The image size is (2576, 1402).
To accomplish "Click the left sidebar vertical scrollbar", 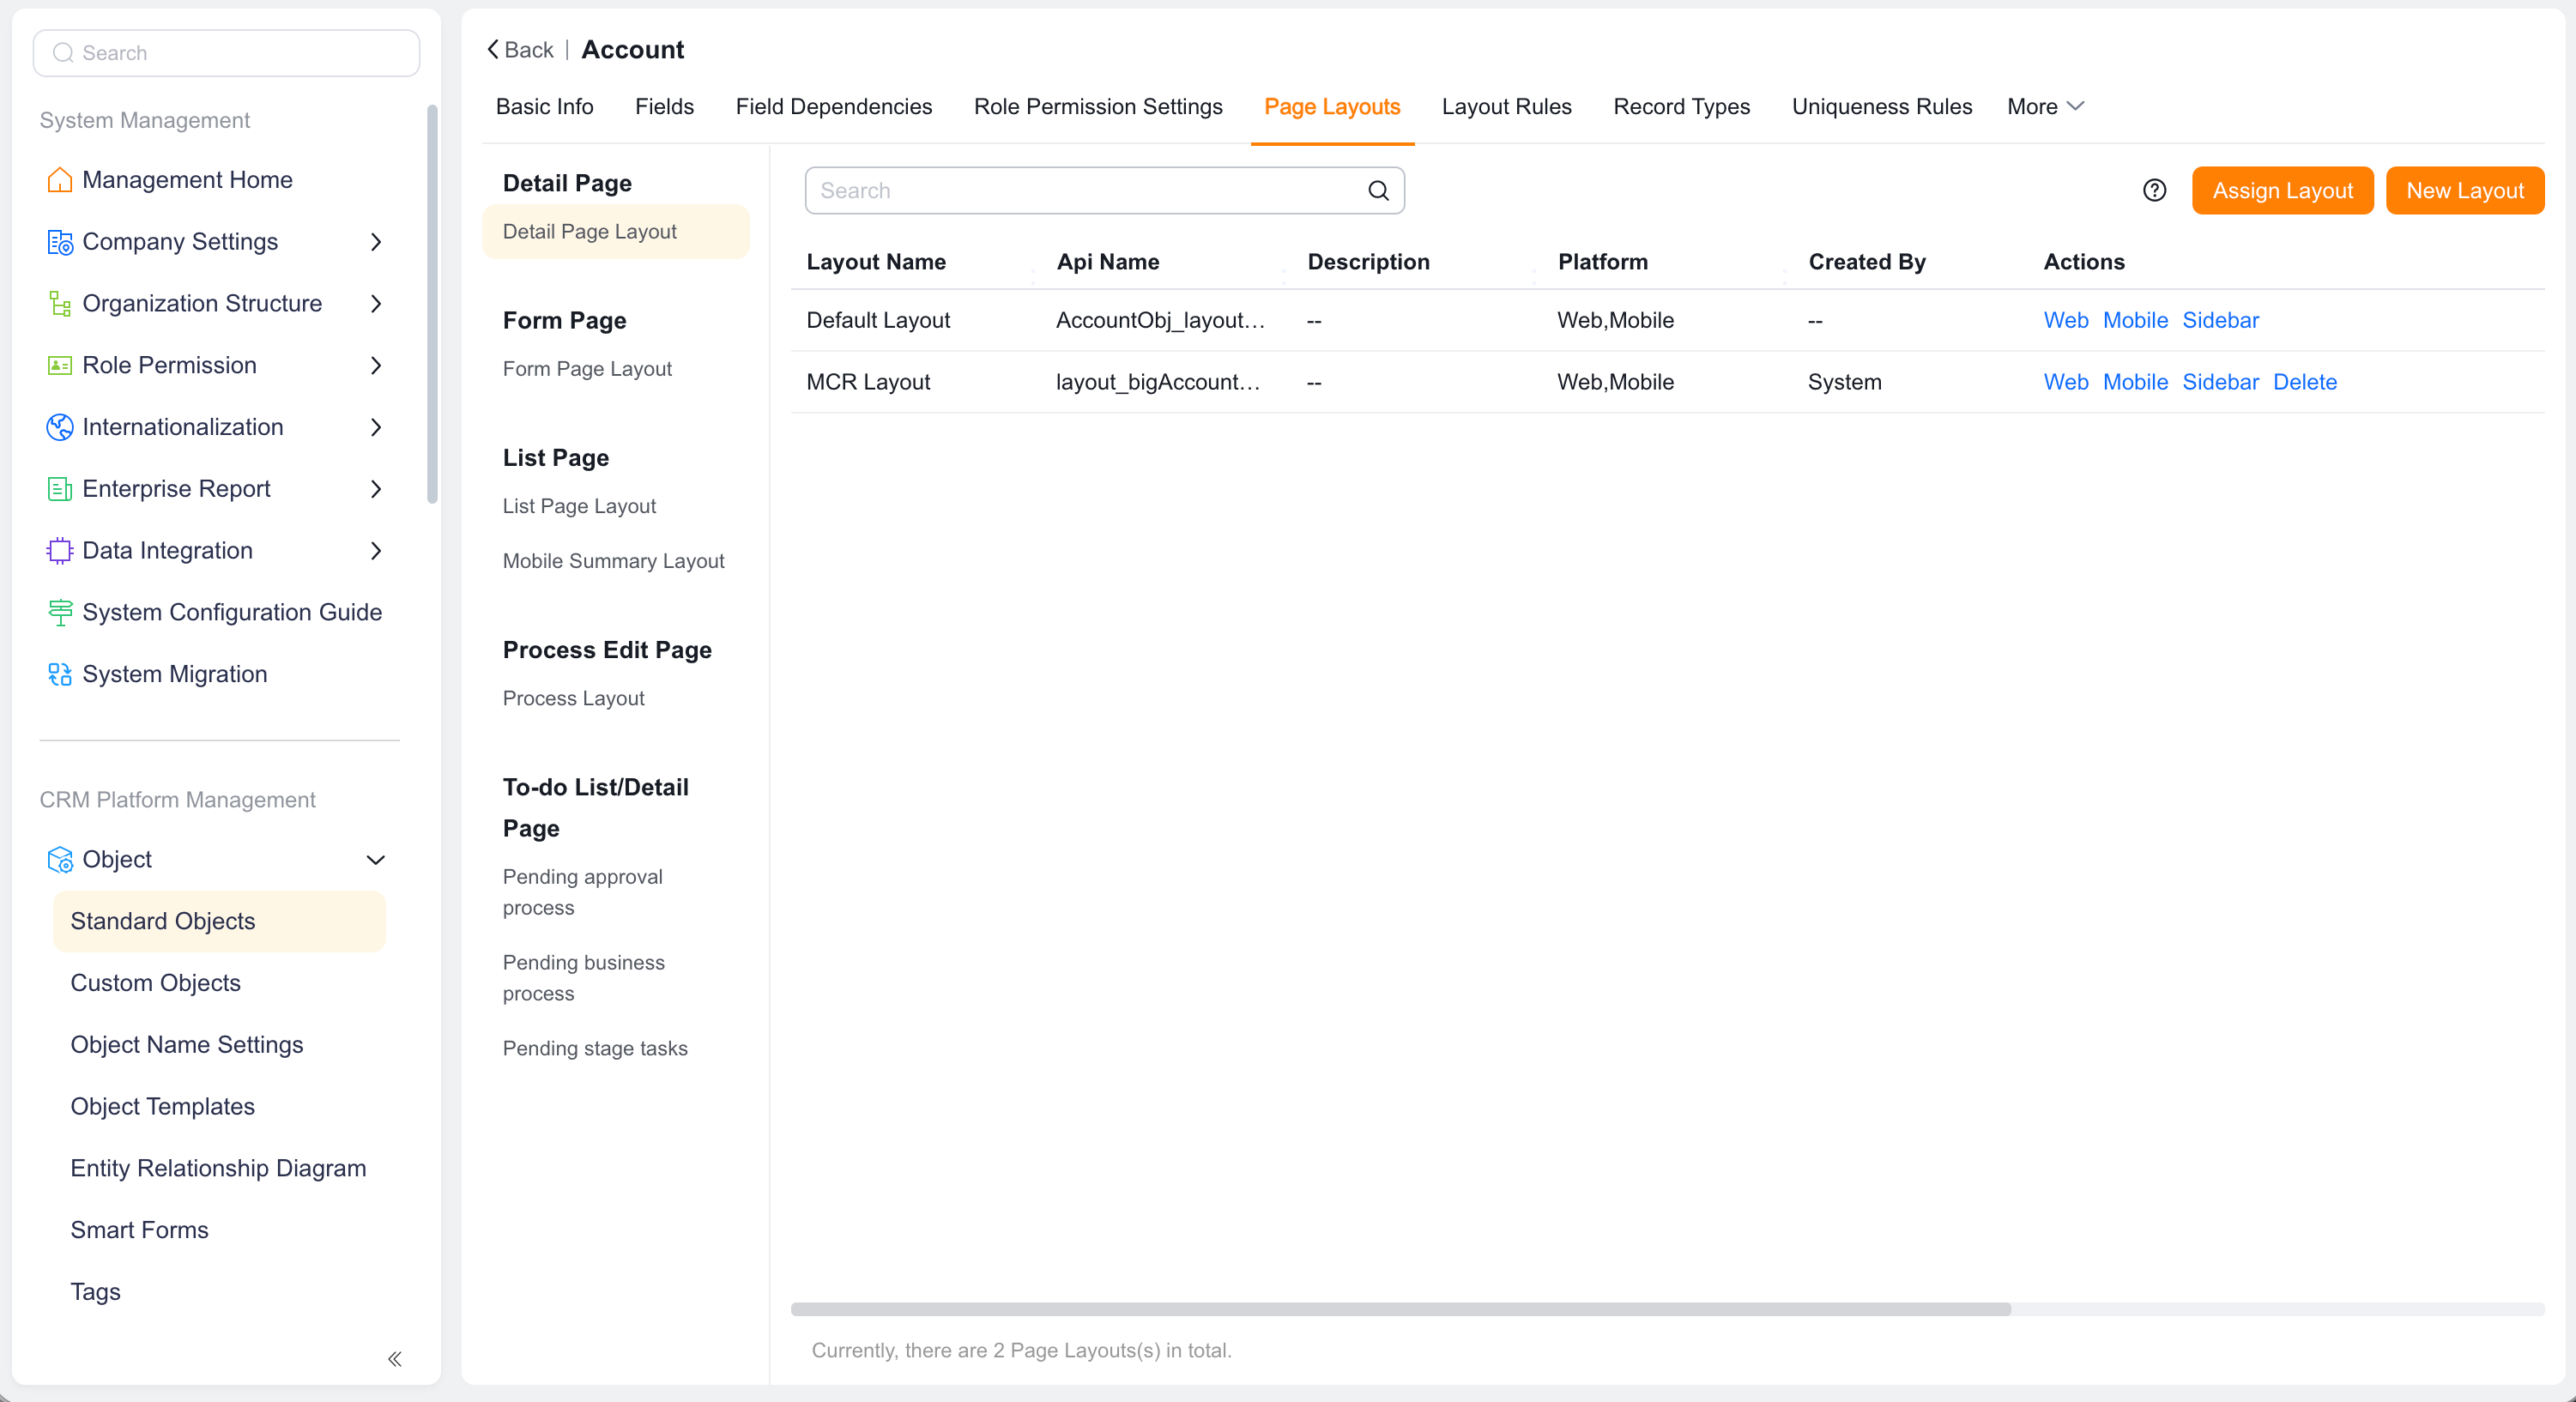I will pos(432,305).
